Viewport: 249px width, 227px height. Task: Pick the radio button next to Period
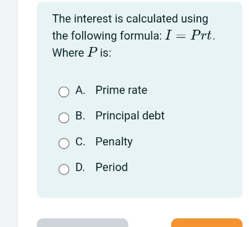pyautogui.click(x=64, y=169)
